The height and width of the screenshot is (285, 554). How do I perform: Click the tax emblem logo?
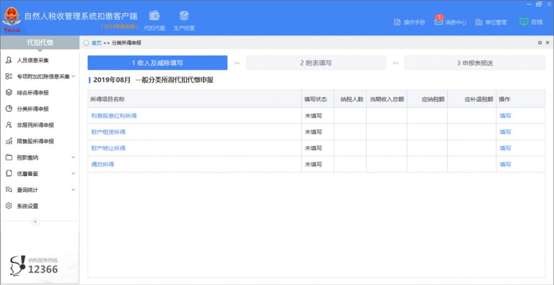[12, 19]
